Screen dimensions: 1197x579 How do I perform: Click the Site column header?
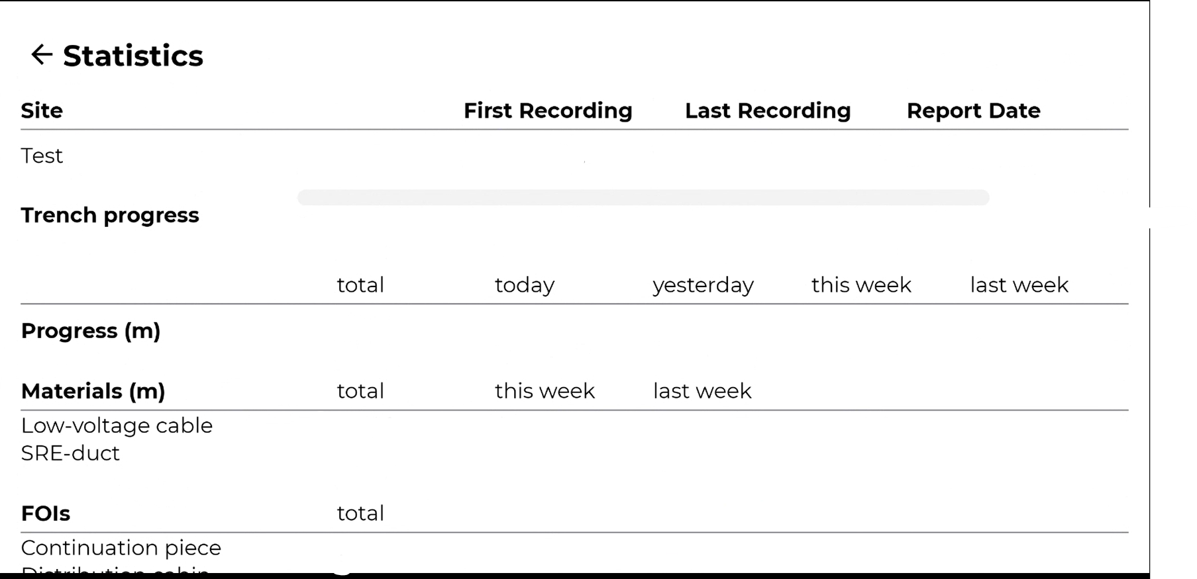pyautogui.click(x=41, y=111)
